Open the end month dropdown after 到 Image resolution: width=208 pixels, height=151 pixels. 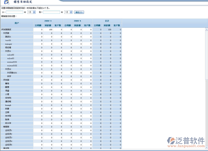click(68, 12)
